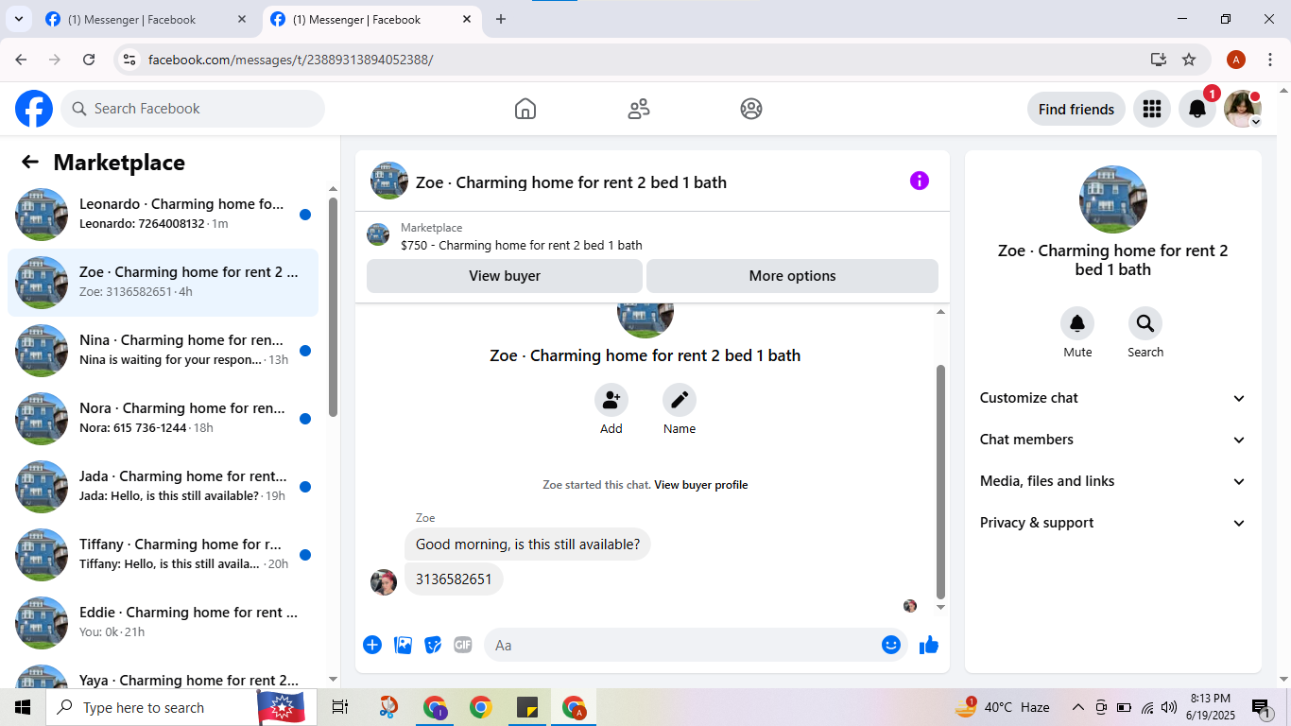The width and height of the screenshot is (1291, 726).
Task: Search in conversation with the magnifier icon
Action: tap(1145, 323)
